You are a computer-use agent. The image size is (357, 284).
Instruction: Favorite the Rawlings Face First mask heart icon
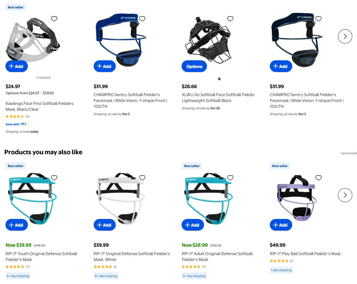pos(54,19)
